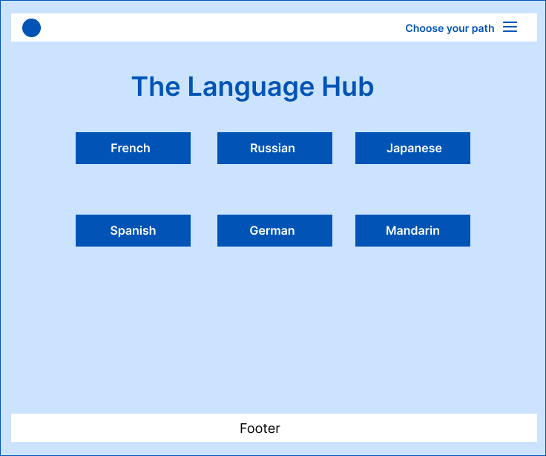Start learning French
This screenshot has width=546, height=456.
click(x=133, y=149)
